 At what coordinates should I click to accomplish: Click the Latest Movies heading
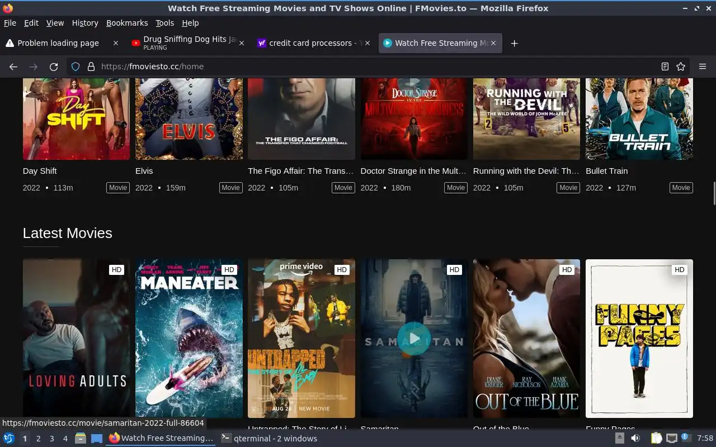[68, 233]
